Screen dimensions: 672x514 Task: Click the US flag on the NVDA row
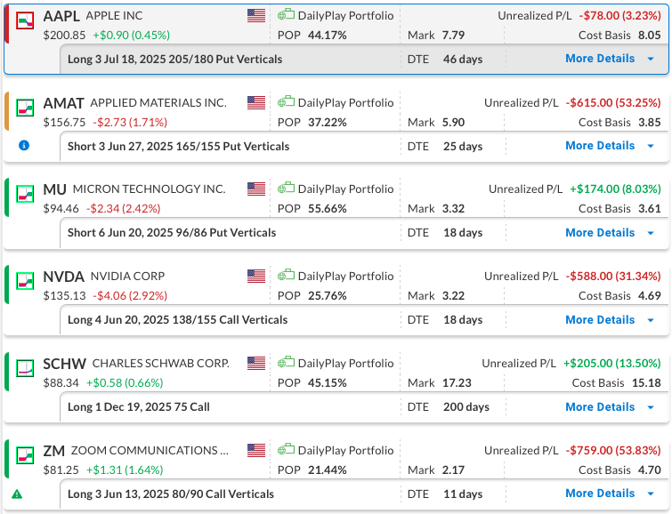256,276
